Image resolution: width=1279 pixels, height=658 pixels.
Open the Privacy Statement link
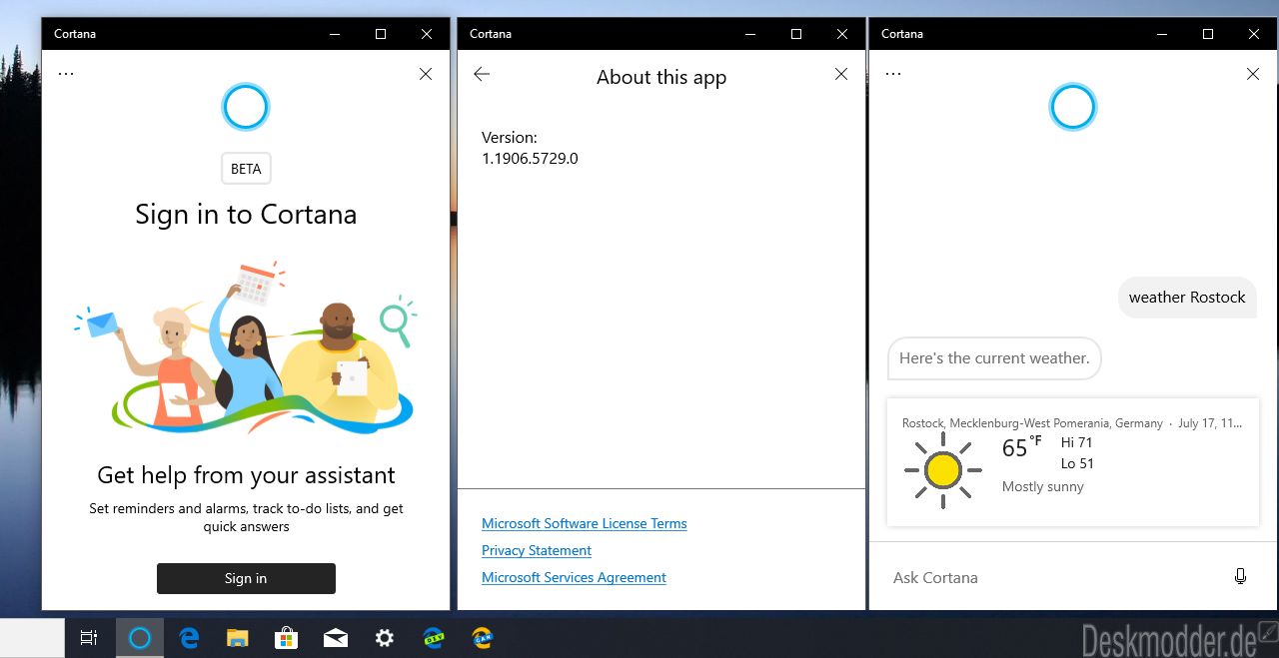[537, 550]
